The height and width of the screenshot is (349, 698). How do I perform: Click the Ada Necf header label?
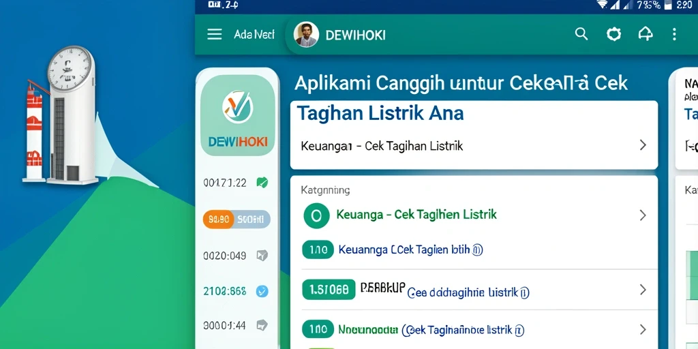click(254, 34)
